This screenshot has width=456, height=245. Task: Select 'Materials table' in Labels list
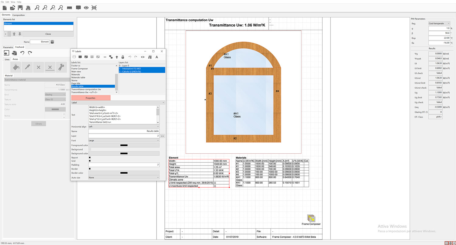(78, 77)
